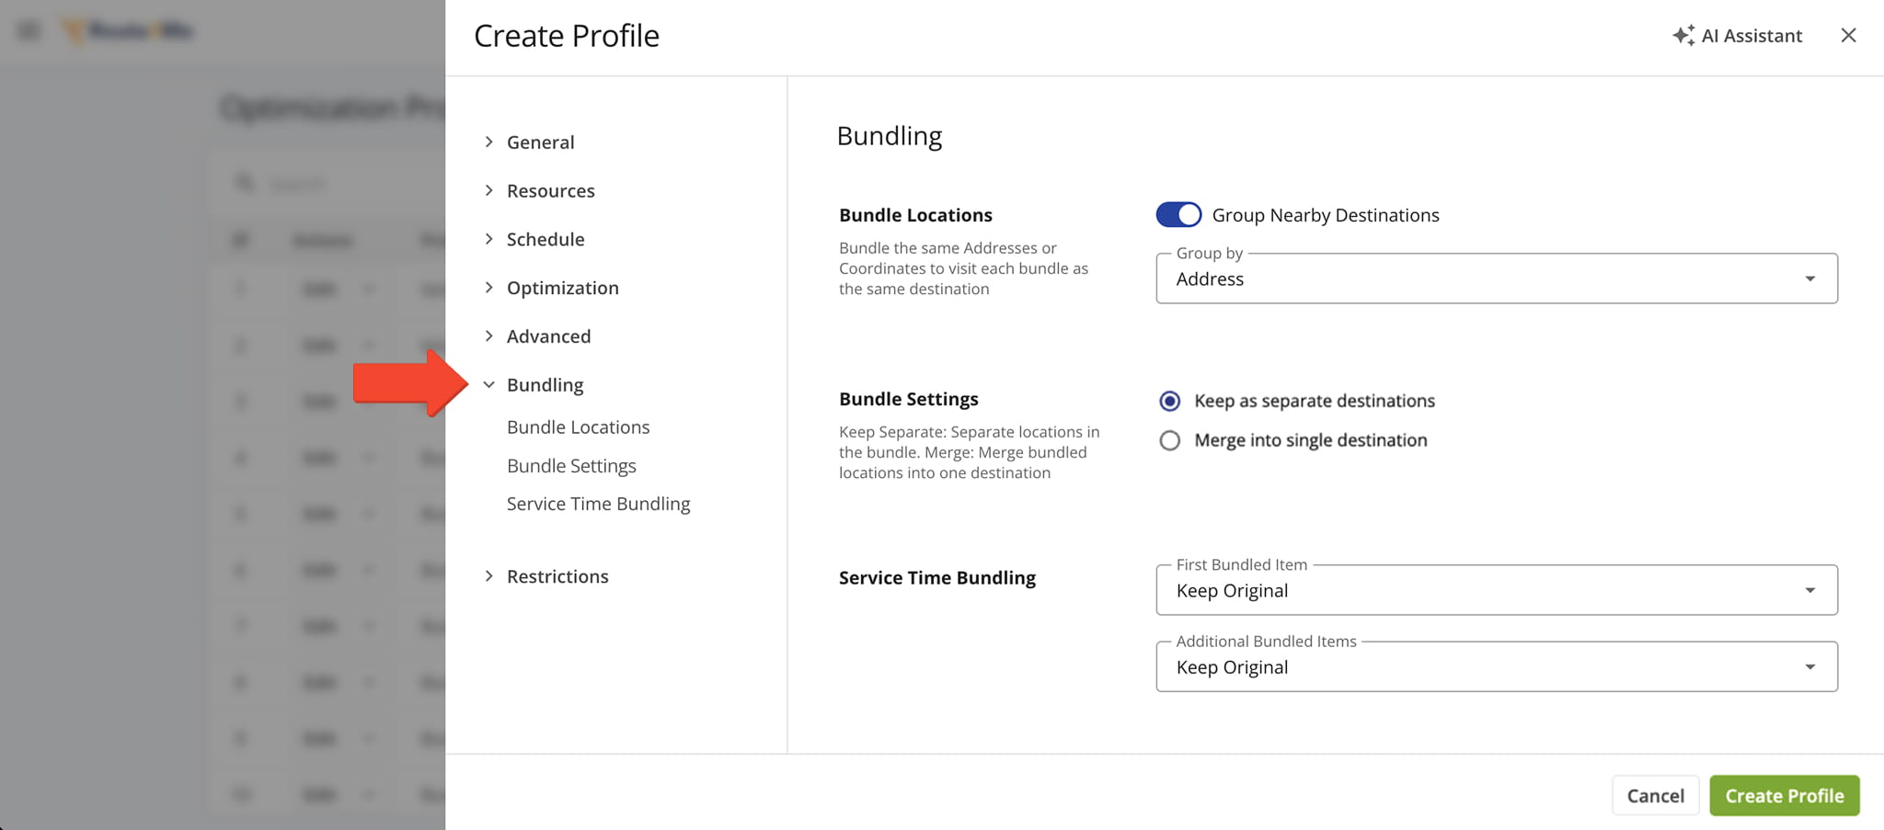Expand the Resources section chevron
The width and height of the screenshot is (1884, 830).
(x=488, y=190)
